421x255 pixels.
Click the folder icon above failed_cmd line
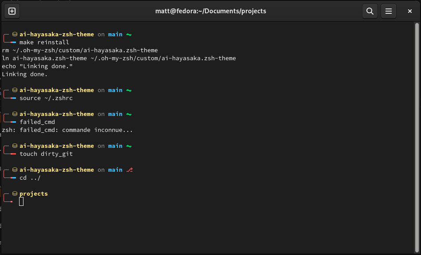15,114
